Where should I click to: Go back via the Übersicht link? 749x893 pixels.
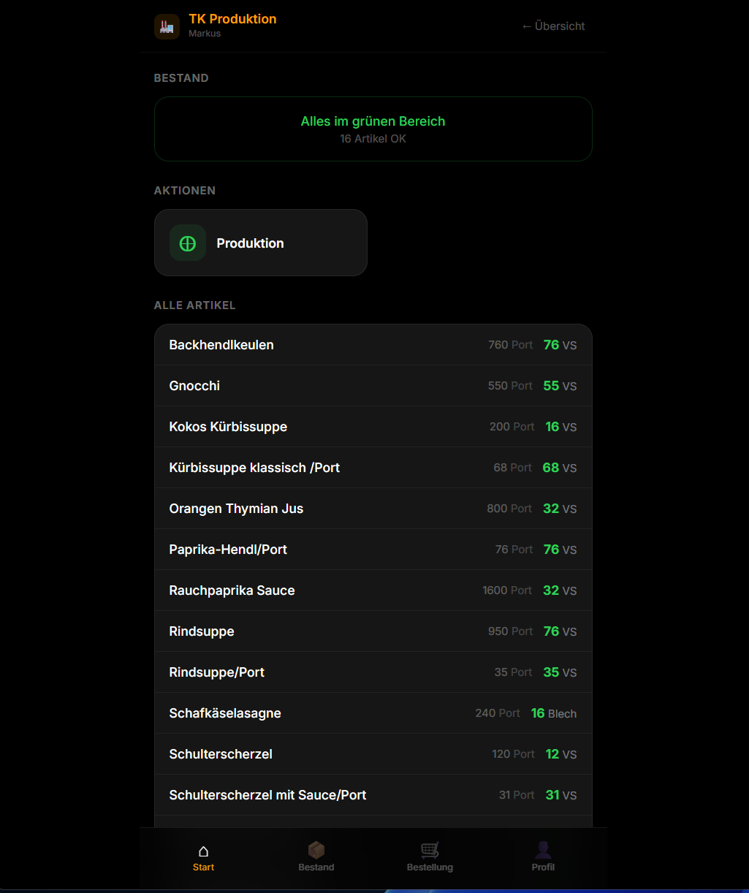(x=553, y=26)
